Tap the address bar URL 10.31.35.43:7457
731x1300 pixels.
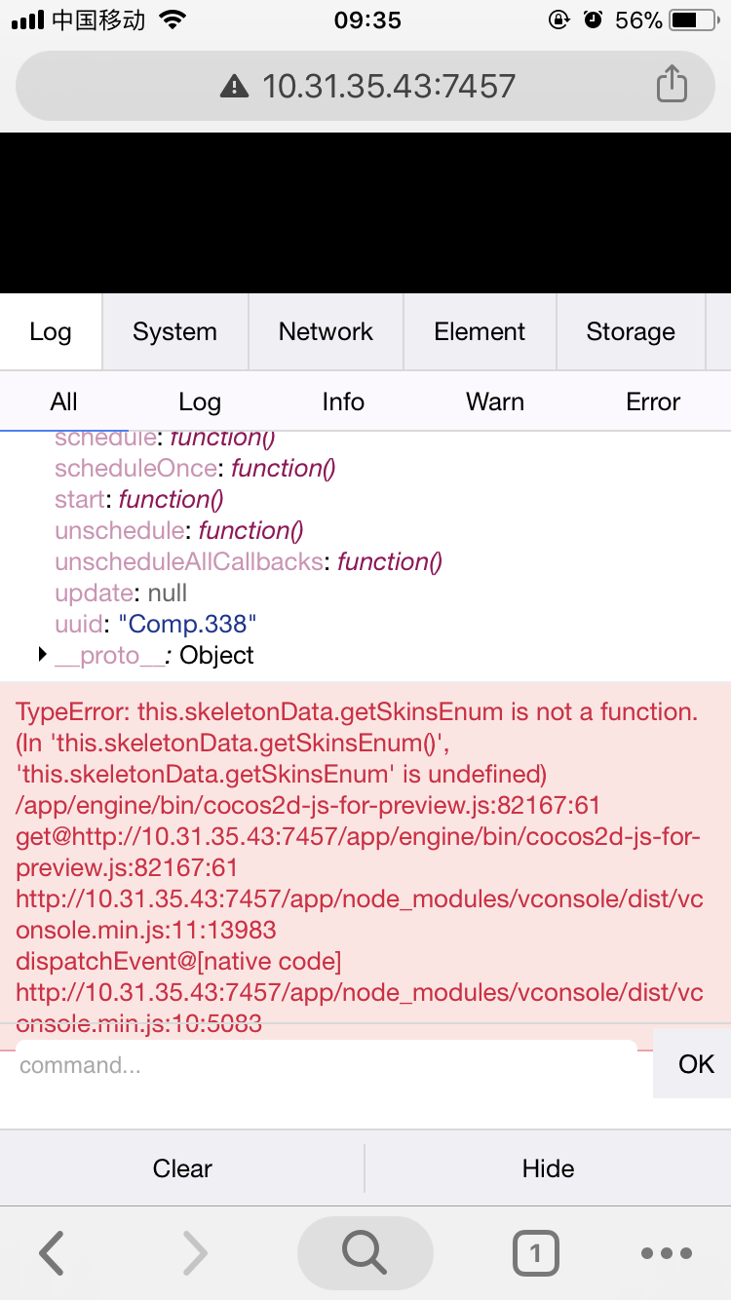pos(388,86)
